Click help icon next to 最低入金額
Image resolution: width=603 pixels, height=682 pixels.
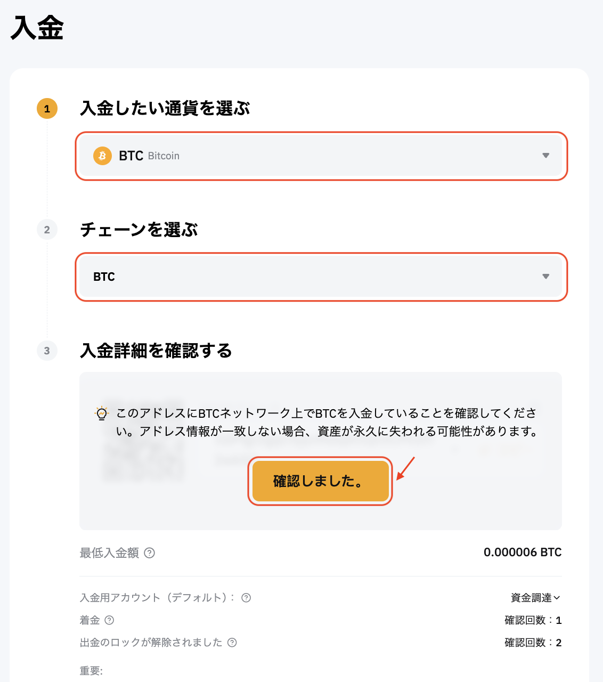pyautogui.click(x=150, y=553)
